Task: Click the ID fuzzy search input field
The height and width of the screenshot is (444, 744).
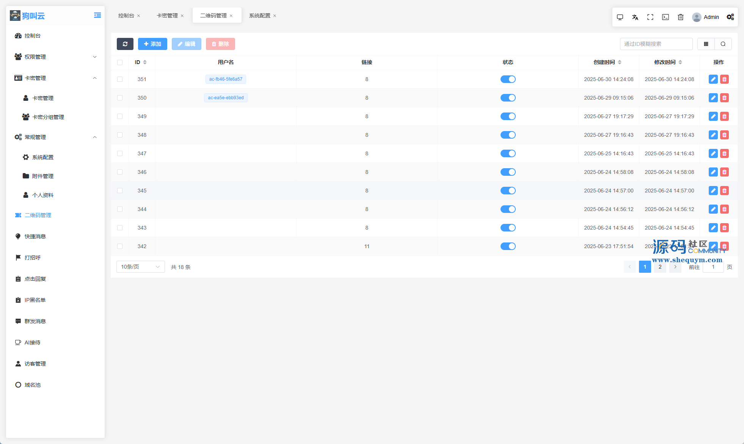Action: (x=656, y=44)
